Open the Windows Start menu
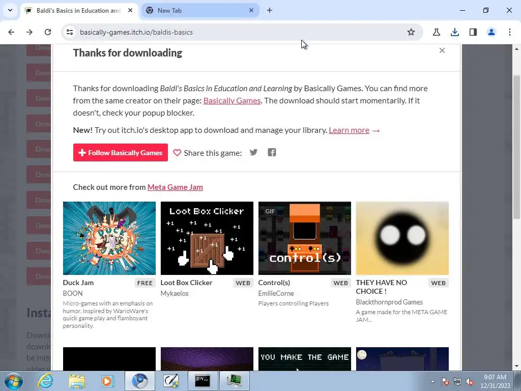This screenshot has width=521, height=391. (x=14, y=381)
